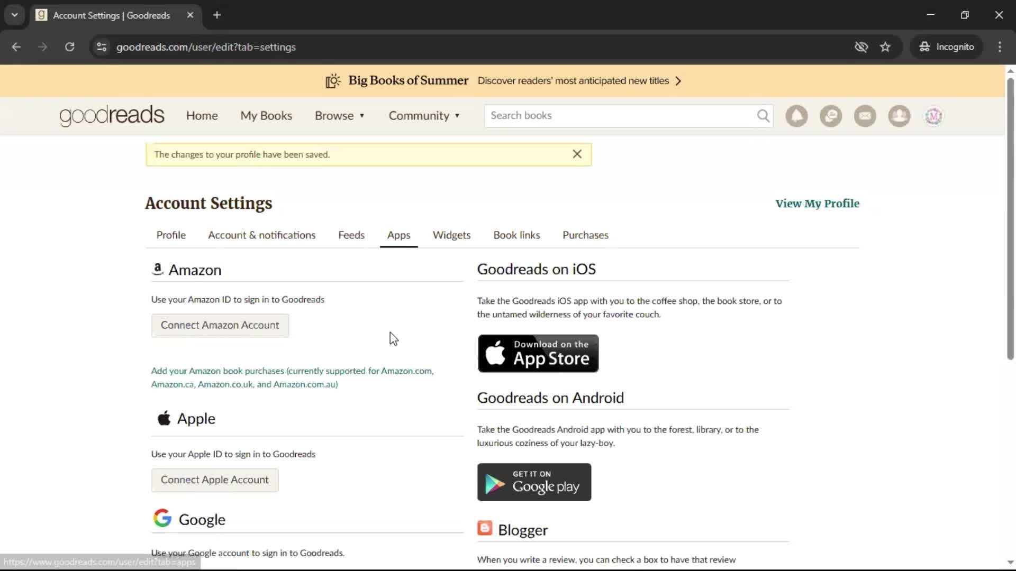Image resolution: width=1016 pixels, height=571 pixels.
Task: Click the Goodreads on iOS heading
Action: pyautogui.click(x=536, y=269)
